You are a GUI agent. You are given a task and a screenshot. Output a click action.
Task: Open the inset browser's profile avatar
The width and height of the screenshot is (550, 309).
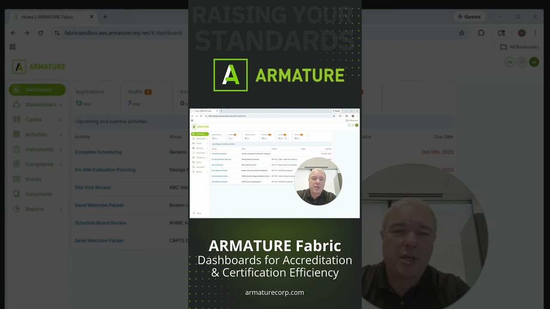(353, 116)
